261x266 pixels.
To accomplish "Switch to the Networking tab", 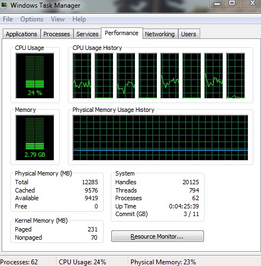I will coord(160,34).
